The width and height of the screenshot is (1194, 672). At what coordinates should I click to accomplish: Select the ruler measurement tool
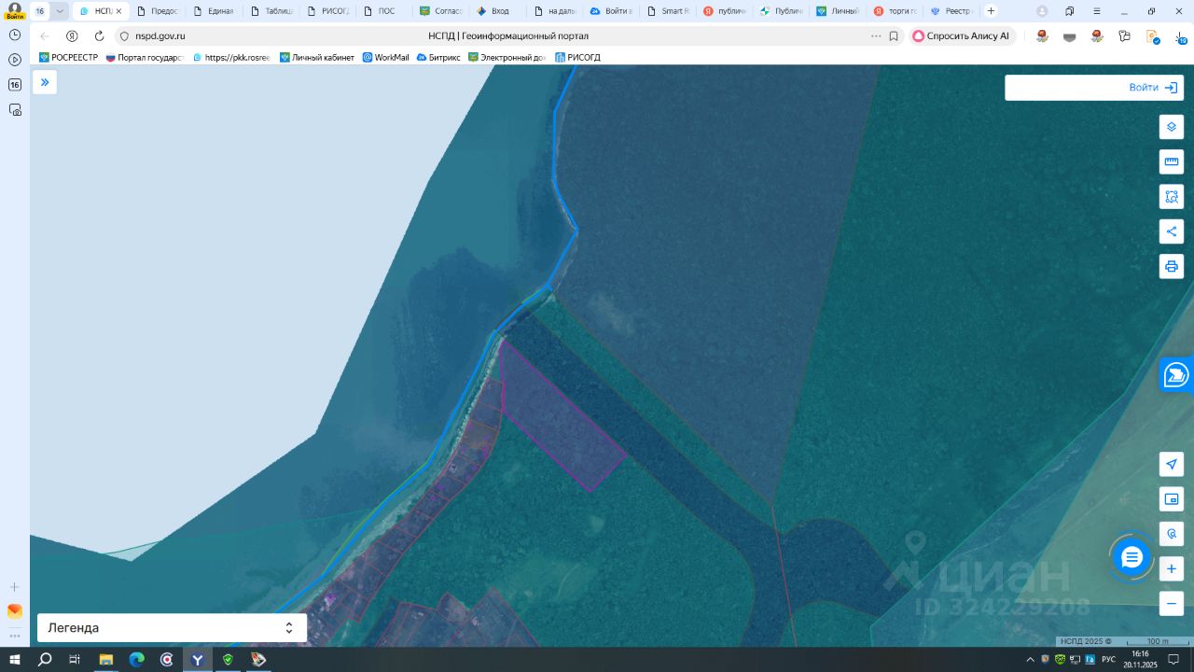click(x=1172, y=161)
